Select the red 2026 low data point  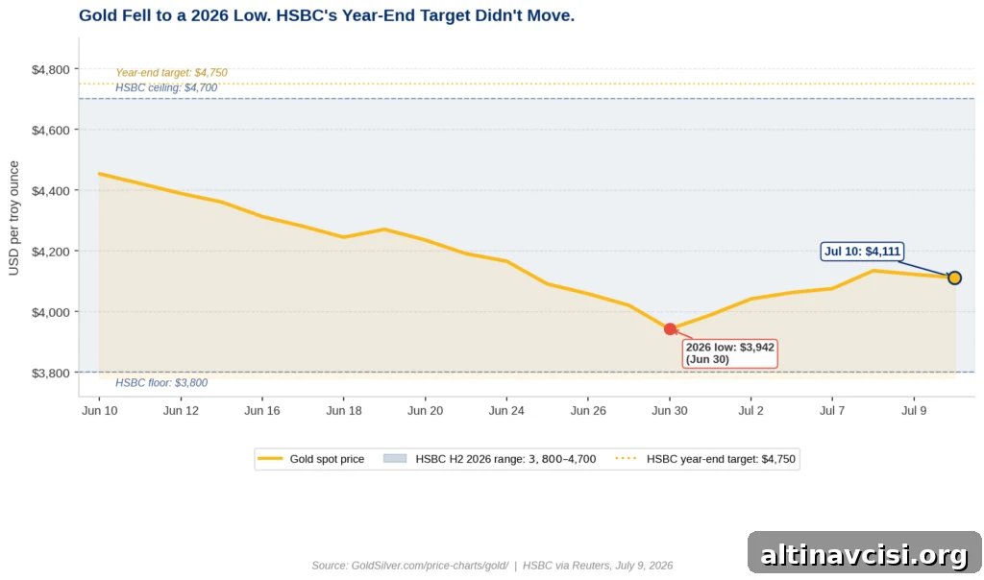670,329
